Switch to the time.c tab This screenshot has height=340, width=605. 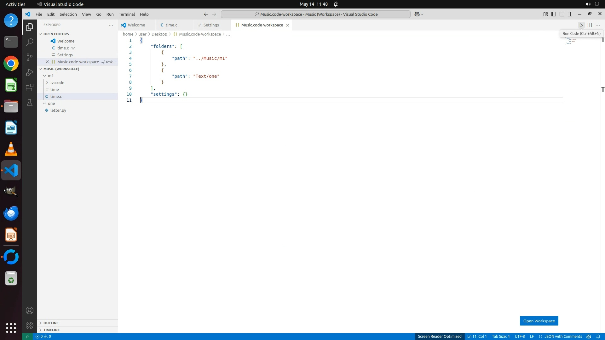click(171, 25)
